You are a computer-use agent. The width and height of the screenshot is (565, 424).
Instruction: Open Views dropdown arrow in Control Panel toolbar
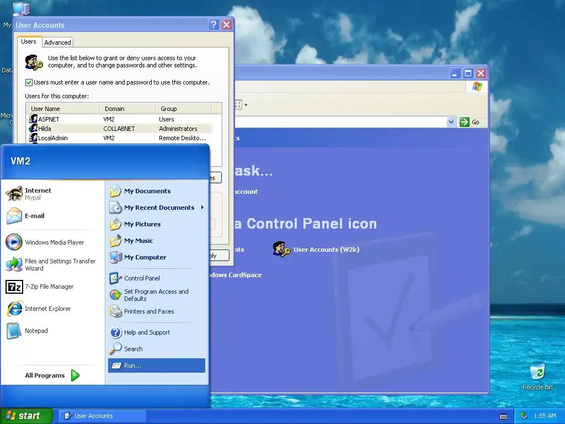[x=246, y=105]
